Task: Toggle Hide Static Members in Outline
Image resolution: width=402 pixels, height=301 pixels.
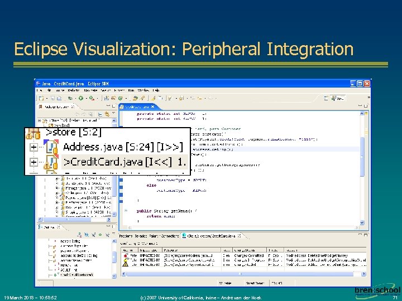Action: point(94,235)
